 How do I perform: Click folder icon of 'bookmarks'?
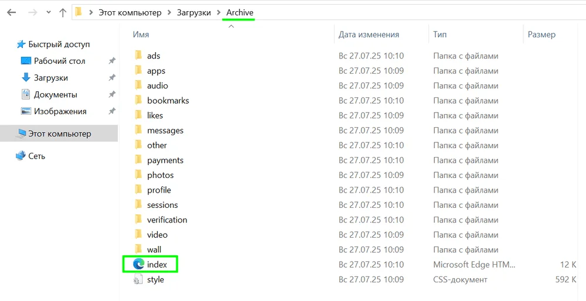click(x=138, y=100)
